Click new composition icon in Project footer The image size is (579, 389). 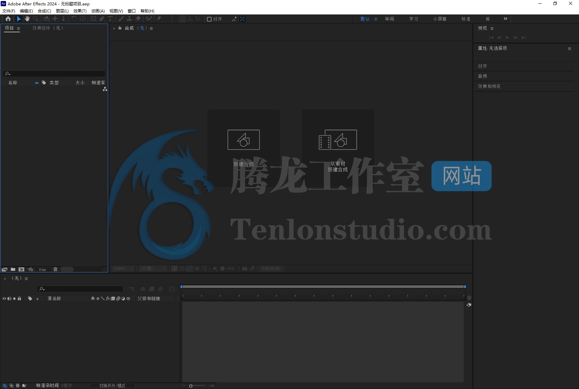coord(22,269)
